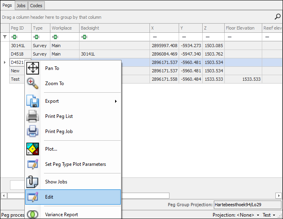283x219 pixels.
Task: Switch to the Codes tab
Action: tap(36, 6)
